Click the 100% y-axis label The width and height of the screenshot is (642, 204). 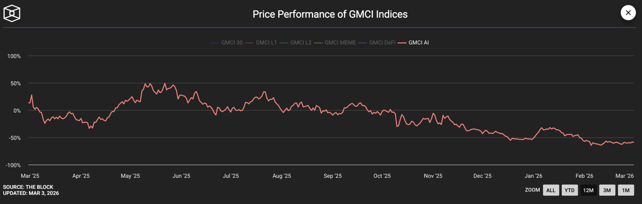(x=14, y=56)
